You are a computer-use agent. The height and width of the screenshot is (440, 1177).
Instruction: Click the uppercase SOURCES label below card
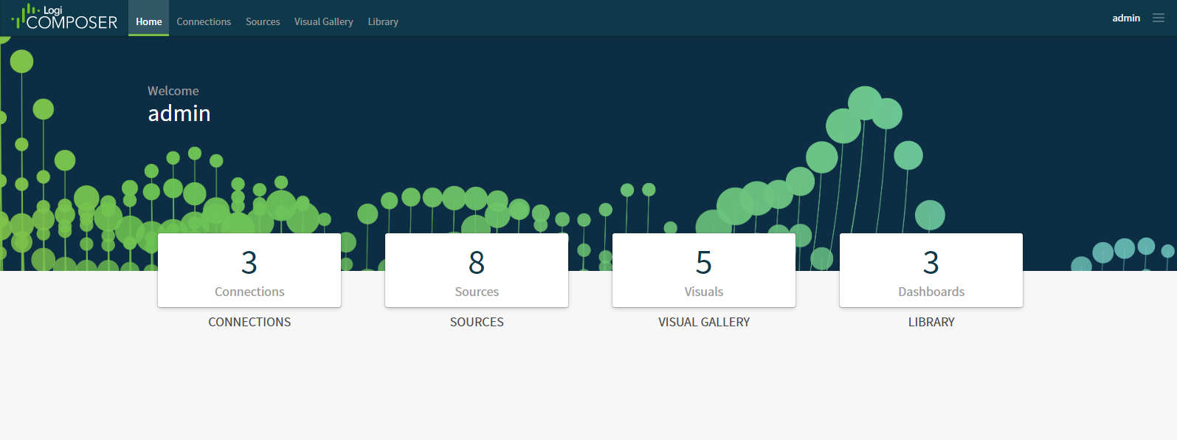[477, 322]
